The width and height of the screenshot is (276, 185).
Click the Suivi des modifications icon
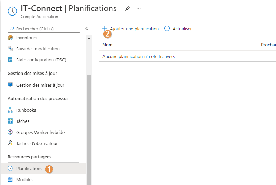pos(10,48)
